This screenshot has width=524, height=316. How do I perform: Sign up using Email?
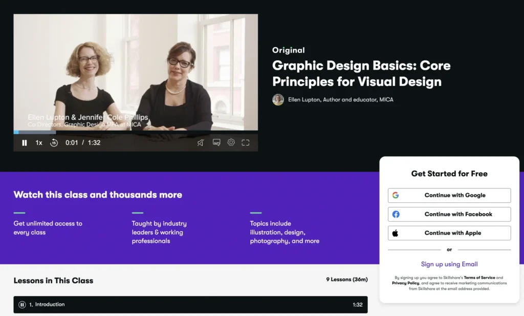click(449, 264)
